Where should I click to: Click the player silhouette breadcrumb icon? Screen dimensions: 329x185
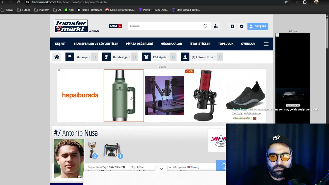(x=185, y=57)
